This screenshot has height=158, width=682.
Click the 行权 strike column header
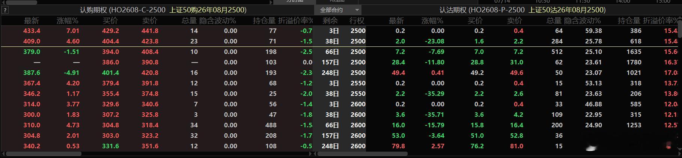click(357, 21)
